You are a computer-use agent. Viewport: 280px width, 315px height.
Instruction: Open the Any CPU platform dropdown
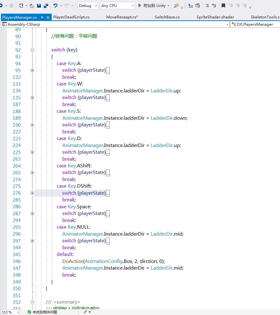click(x=133, y=6)
